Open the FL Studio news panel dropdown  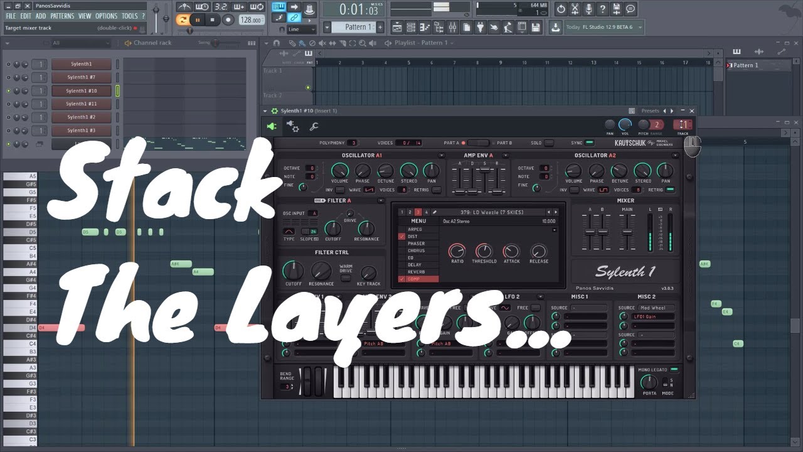(x=639, y=27)
